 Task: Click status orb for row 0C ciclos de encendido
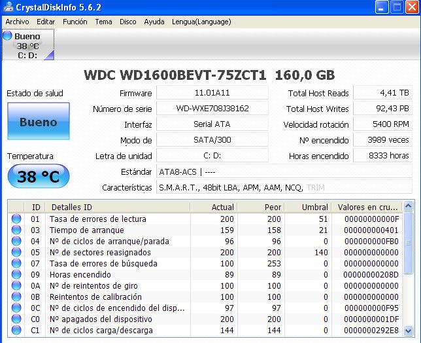16,308
